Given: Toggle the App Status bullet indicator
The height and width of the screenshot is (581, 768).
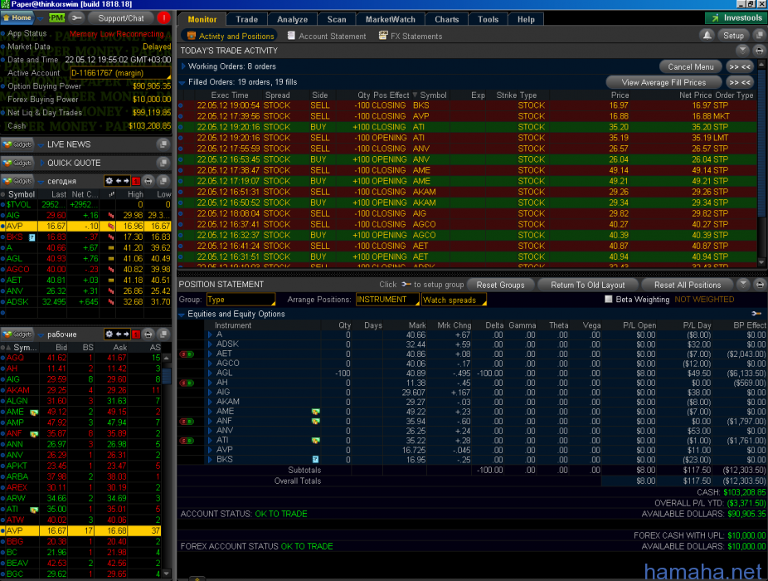Looking at the screenshot, I should point(3,33).
